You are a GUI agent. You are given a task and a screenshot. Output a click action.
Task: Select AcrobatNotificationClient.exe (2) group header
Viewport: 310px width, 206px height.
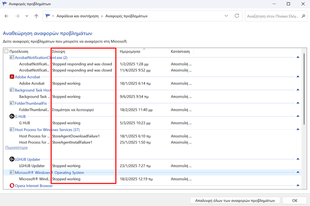pos(41,58)
